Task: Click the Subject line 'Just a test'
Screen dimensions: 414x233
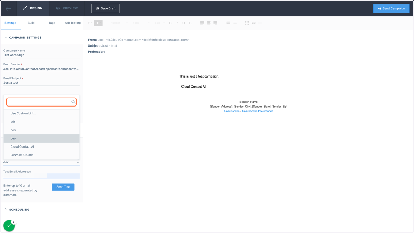Action: (102, 46)
